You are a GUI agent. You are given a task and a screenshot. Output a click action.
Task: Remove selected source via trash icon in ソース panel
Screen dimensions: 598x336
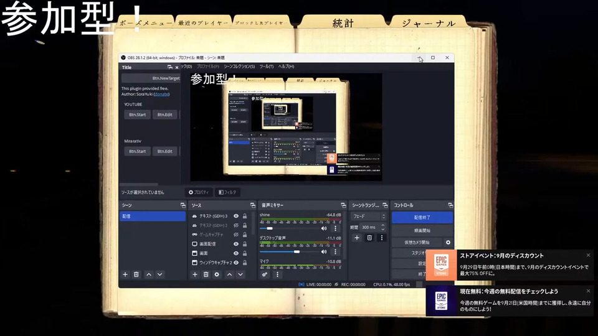206,274
